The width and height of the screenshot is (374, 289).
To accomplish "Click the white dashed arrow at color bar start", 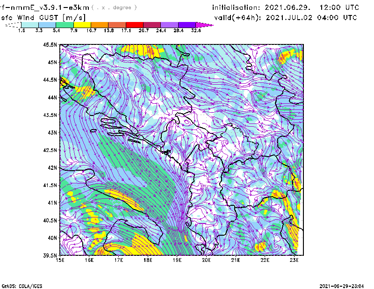I will click(13, 25).
